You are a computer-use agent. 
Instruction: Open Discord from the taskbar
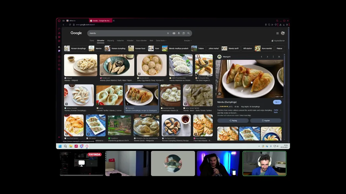(x=81, y=146)
